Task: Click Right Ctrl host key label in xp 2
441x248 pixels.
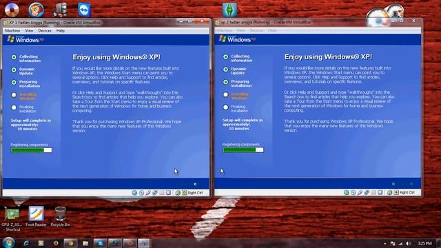Action: tap(407, 192)
